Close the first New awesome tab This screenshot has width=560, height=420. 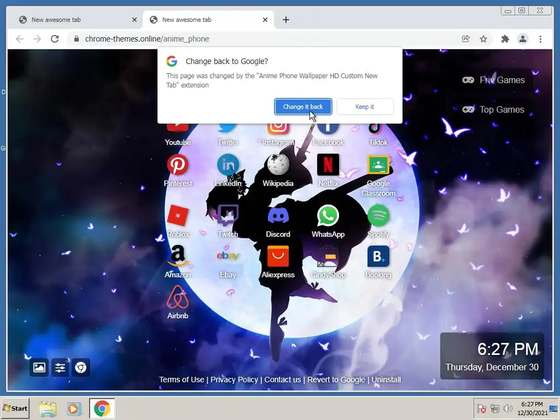point(135,20)
